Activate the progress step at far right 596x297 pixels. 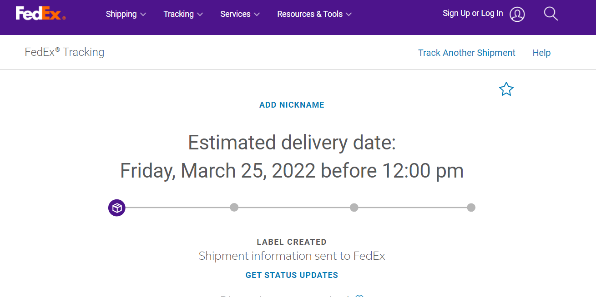[471, 207]
